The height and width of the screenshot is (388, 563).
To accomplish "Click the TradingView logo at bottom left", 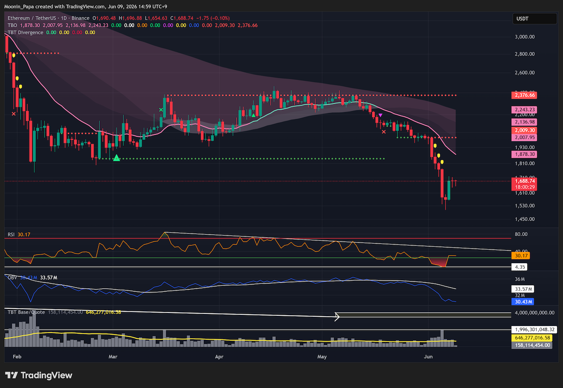I will point(39,375).
